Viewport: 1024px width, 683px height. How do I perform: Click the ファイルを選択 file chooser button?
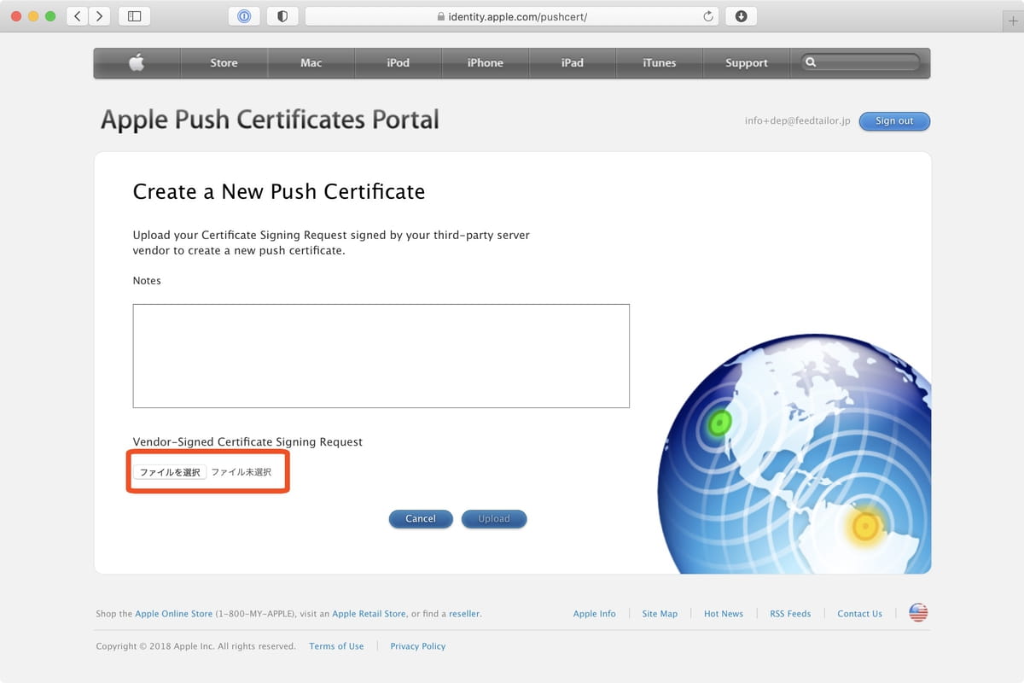click(170, 472)
